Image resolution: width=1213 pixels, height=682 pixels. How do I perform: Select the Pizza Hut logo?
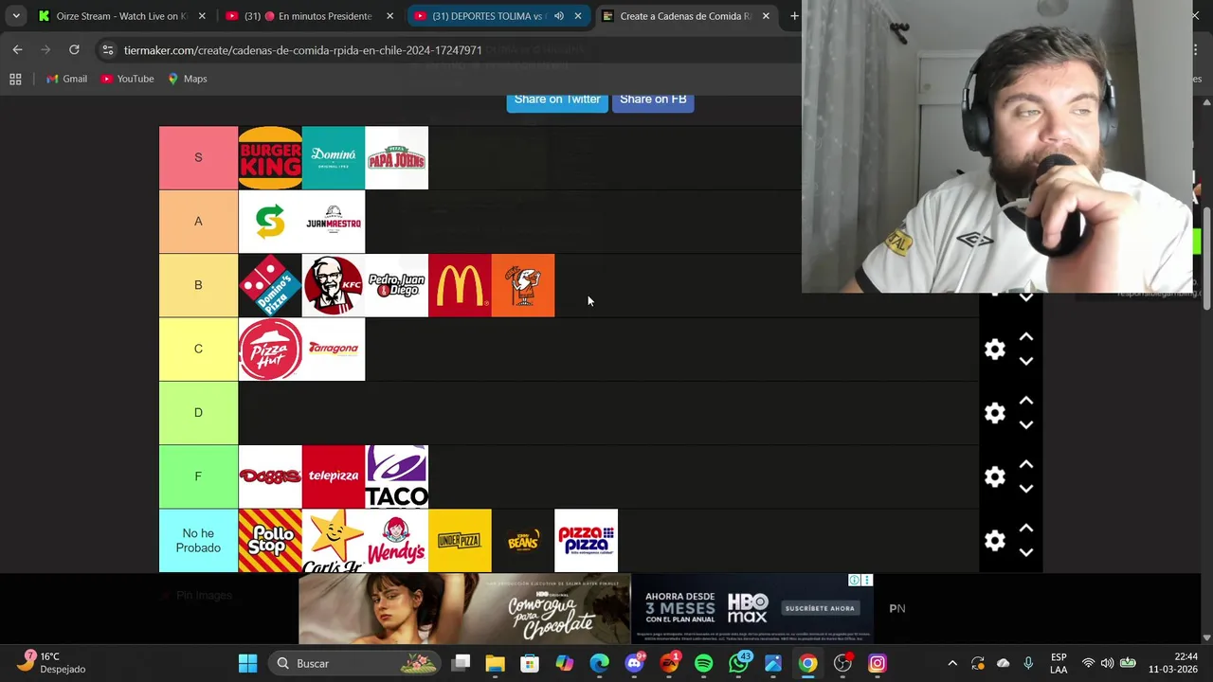click(270, 349)
